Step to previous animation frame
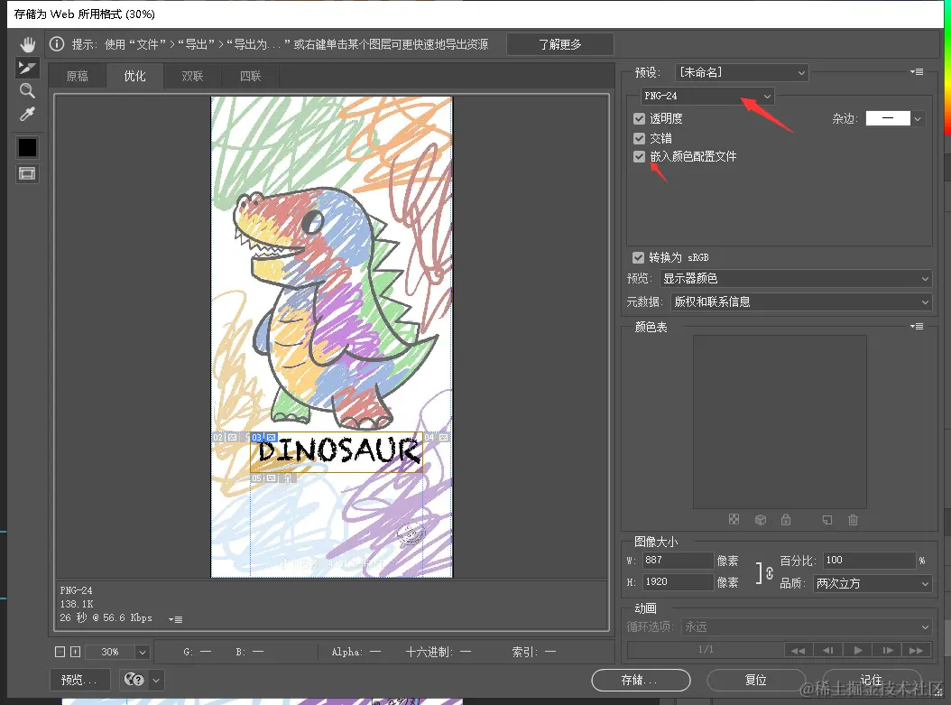Image resolution: width=951 pixels, height=705 pixels. 828,650
